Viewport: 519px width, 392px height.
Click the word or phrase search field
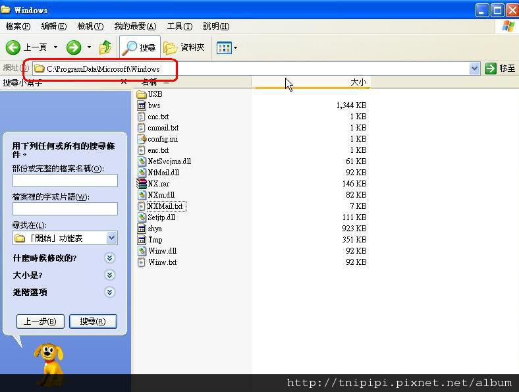coord(65,209)
